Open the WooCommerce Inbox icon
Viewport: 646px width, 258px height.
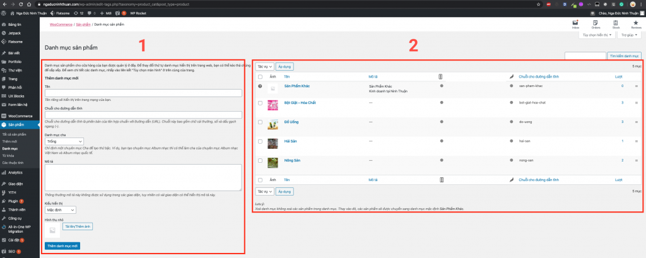point(575,23)
